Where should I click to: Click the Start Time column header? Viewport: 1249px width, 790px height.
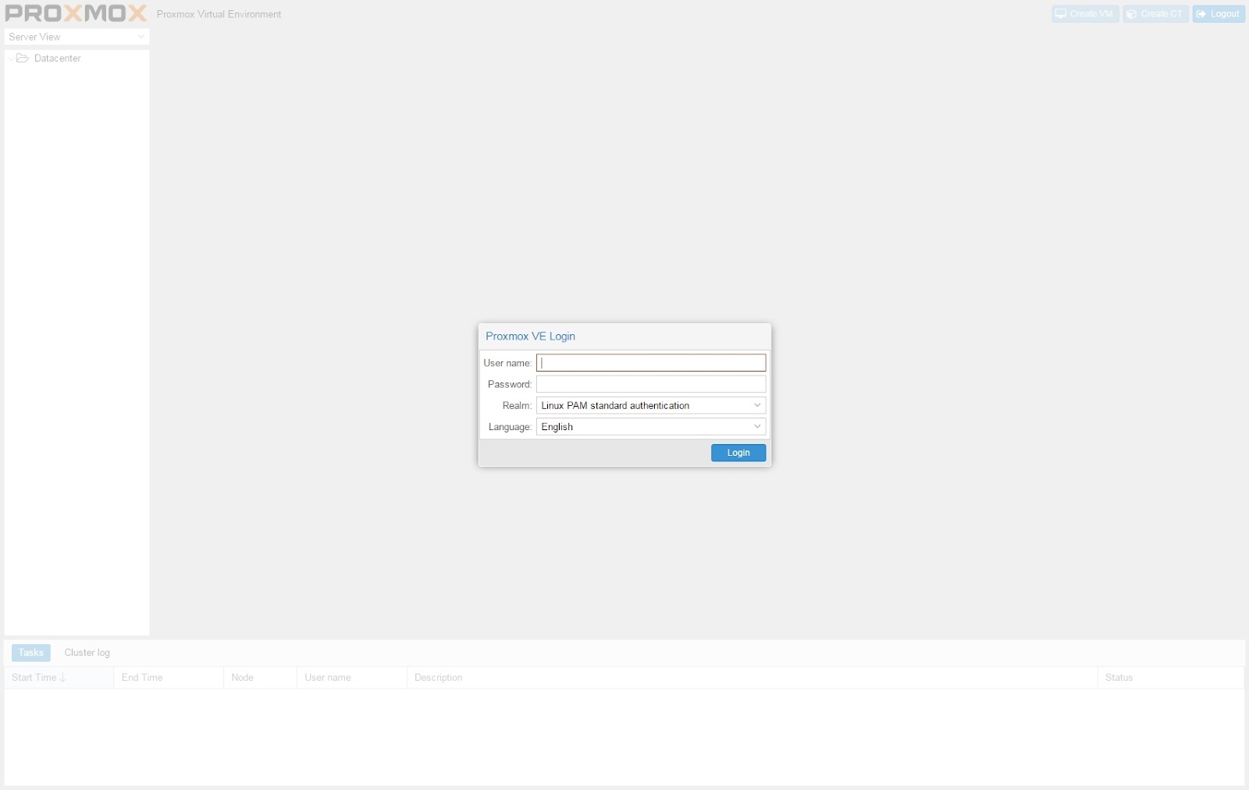tap(59, 677)
